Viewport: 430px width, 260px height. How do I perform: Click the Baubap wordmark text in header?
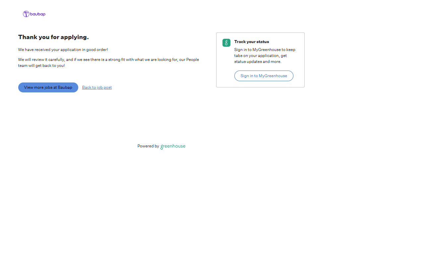coord(37,14)
